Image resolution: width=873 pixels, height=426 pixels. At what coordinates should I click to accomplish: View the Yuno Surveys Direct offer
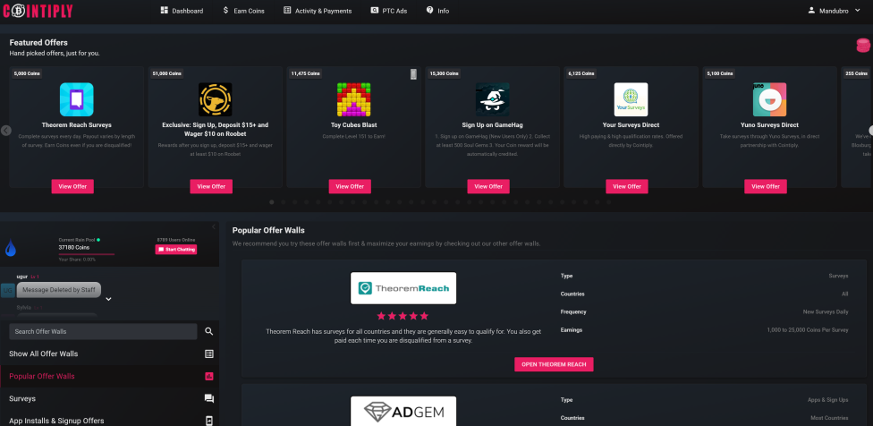point(766,186)
